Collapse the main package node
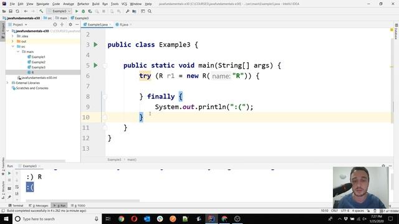 (18, 52)
